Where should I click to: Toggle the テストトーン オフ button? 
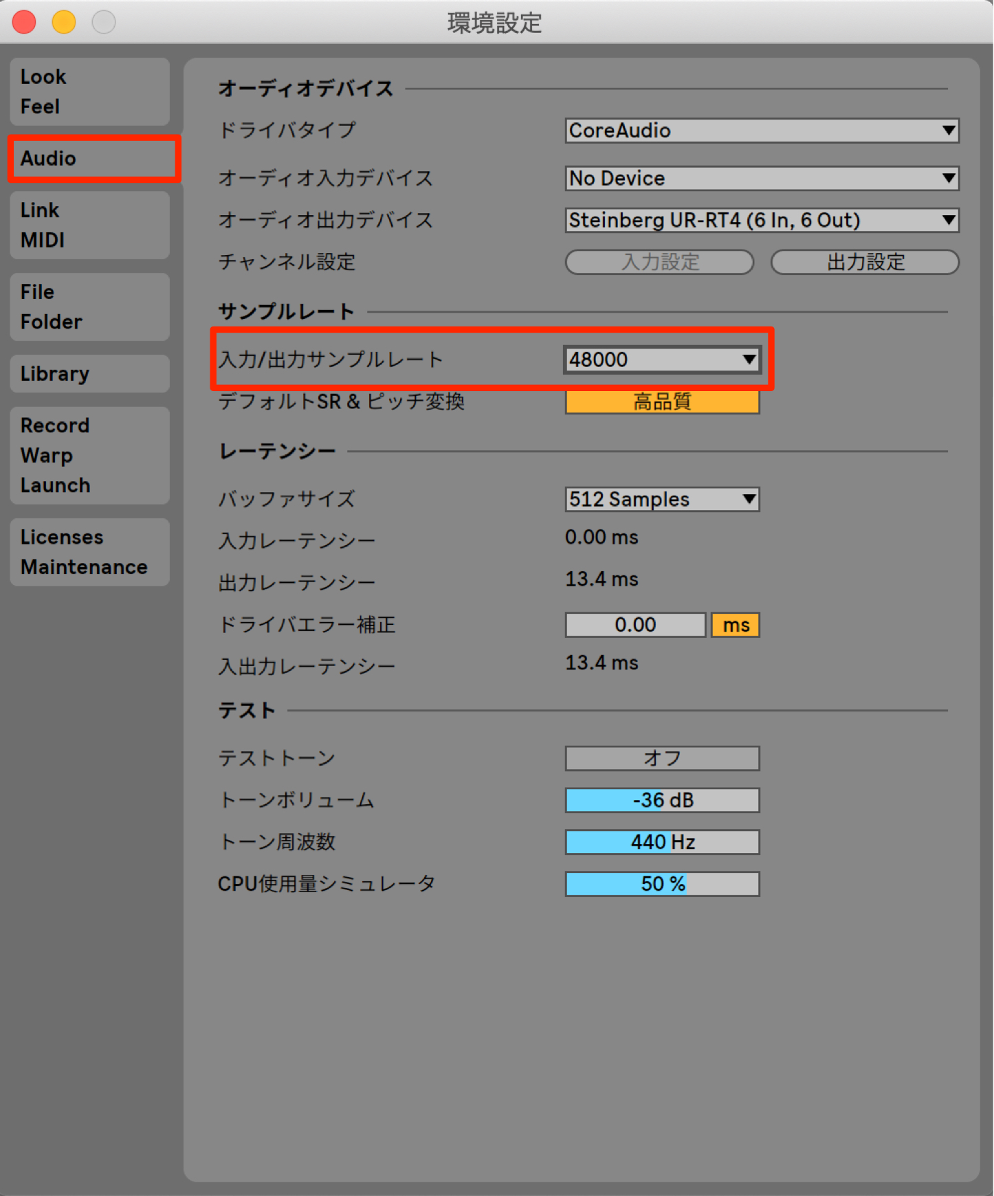coord(662,759)
